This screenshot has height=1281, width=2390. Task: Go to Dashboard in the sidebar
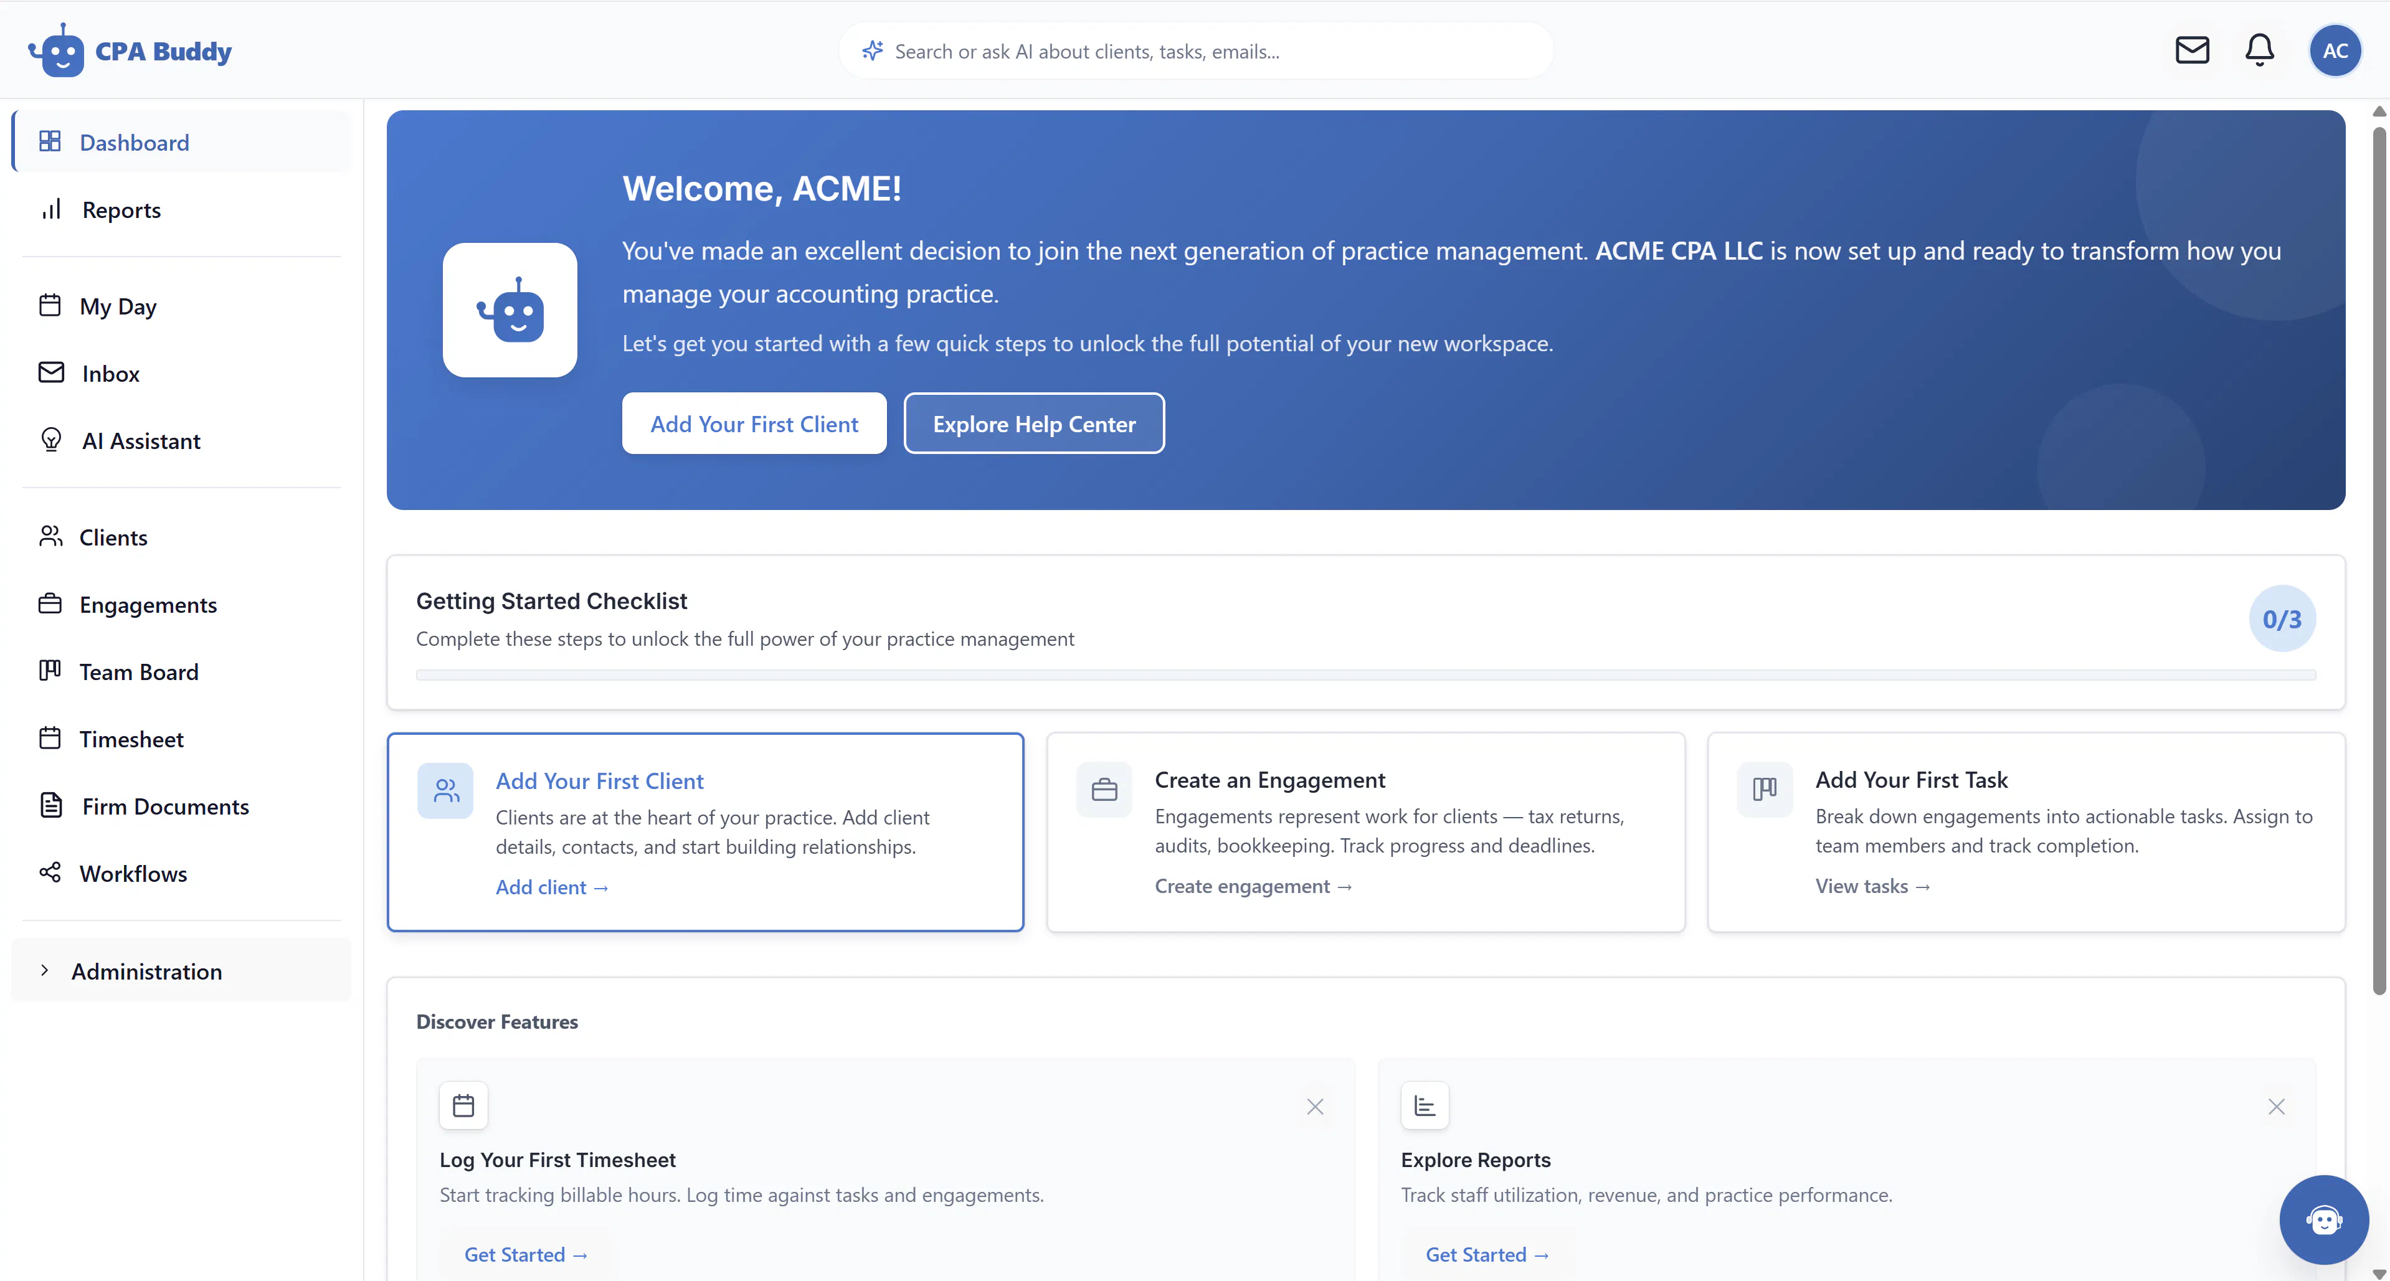pos(182,142)
